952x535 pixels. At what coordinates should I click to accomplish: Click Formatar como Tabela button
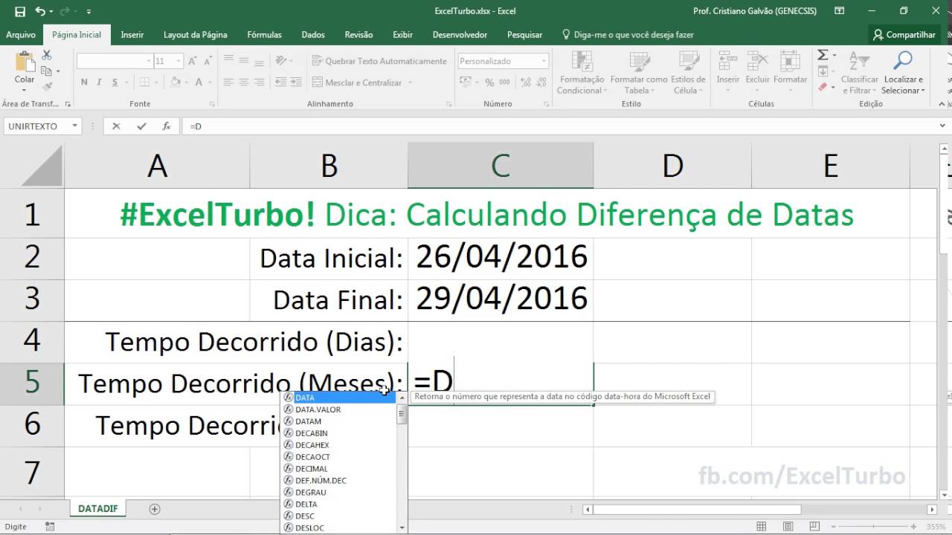639,73
